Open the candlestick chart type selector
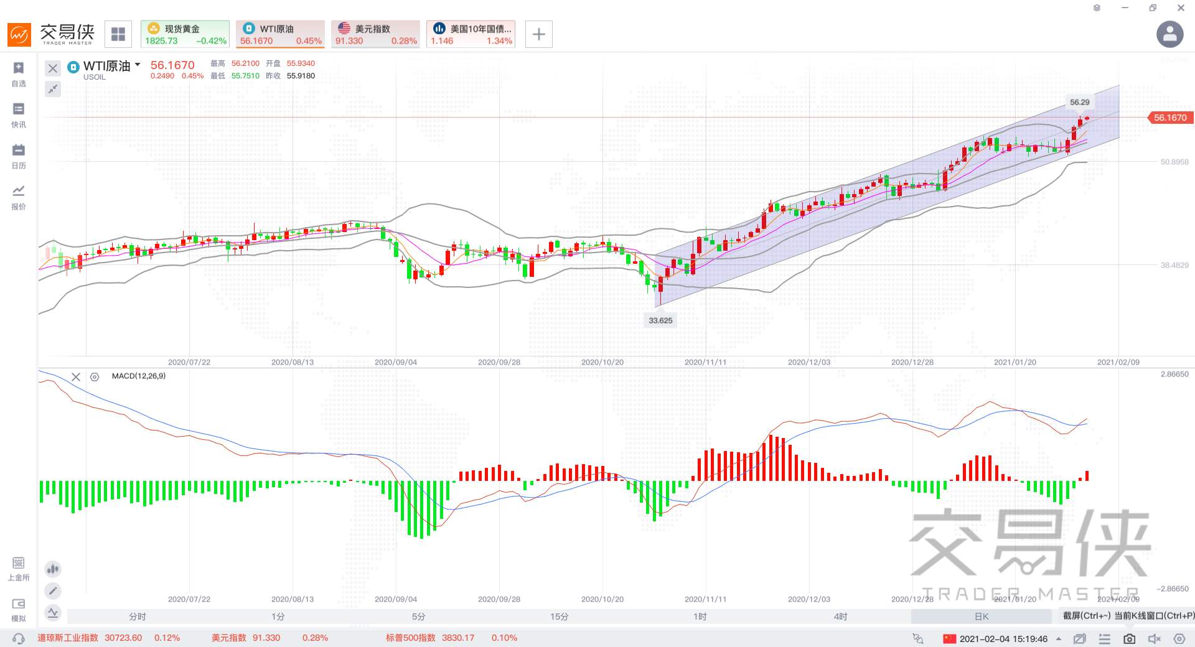This screenshot has height=647, width=1195. (x=53, y=569)
